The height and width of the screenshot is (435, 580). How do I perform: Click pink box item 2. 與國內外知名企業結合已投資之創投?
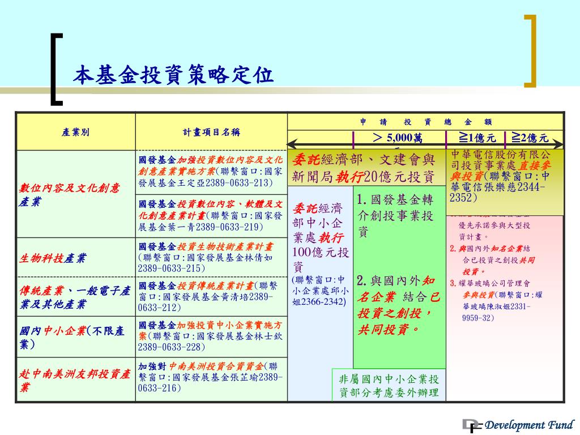[493, 260]
